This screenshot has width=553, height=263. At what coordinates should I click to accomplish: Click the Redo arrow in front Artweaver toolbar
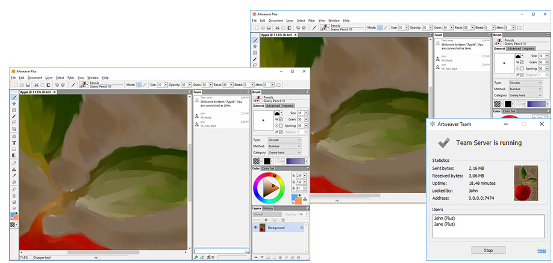63,85
